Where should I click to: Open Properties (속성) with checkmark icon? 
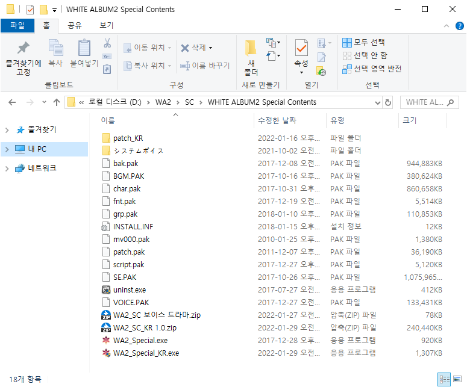click(x=301, y=48)
